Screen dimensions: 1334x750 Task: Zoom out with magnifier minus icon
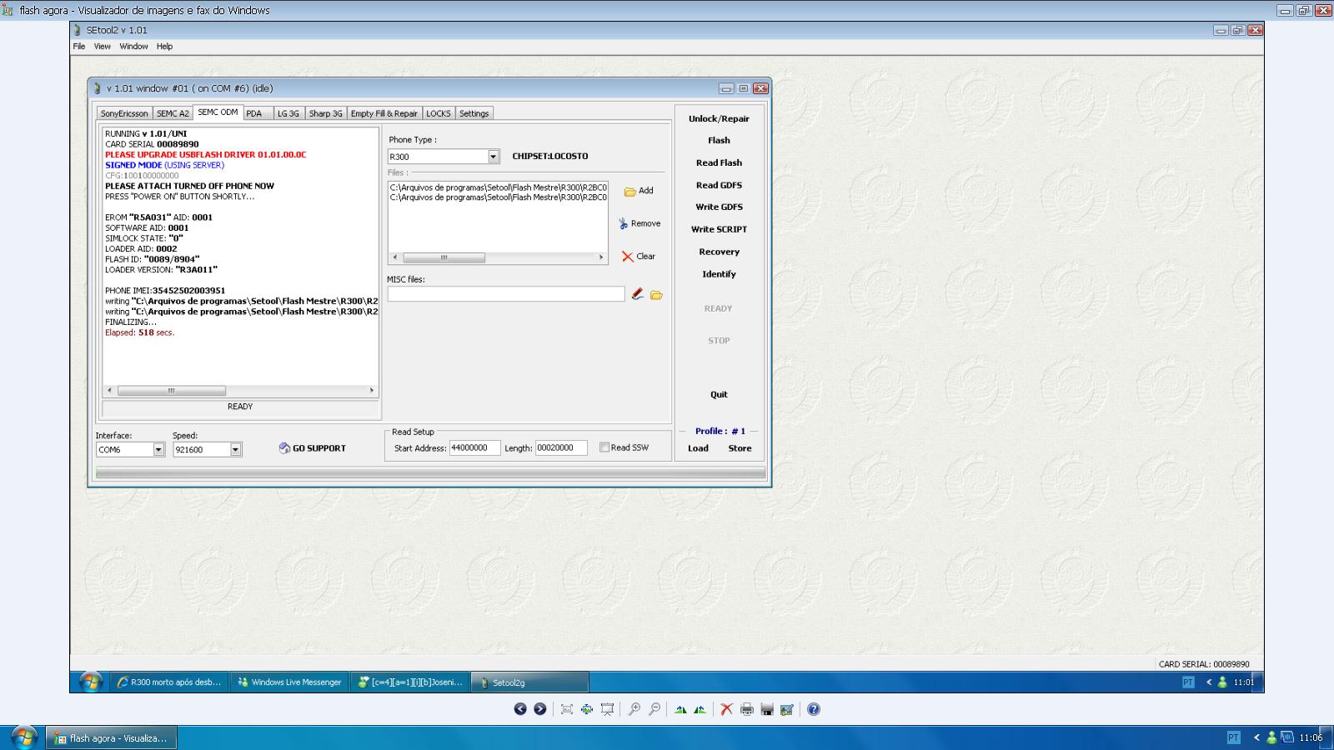click(654, 709)
